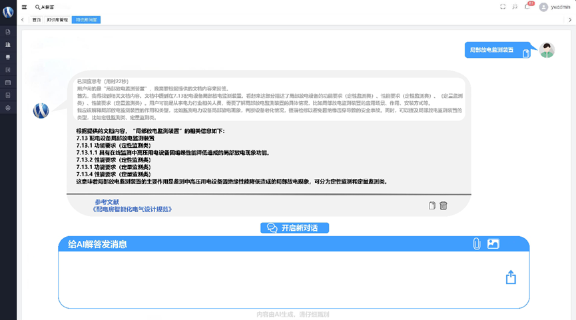Image resolution: width=576 pixels, height=320 pixels.
Task: Click the user portrait avatar beside question
Action: pyautogui.click(x=547, y=51)
